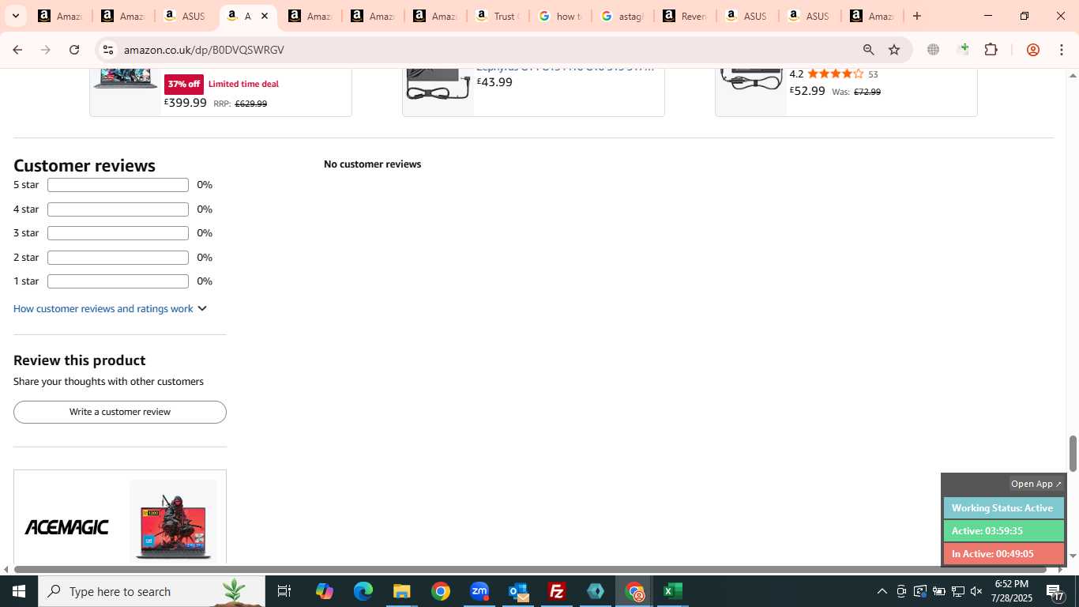Click 'Working Status: Active' indicator
Viewport: 1079px width, 607px height.
tap(1003, 508)
